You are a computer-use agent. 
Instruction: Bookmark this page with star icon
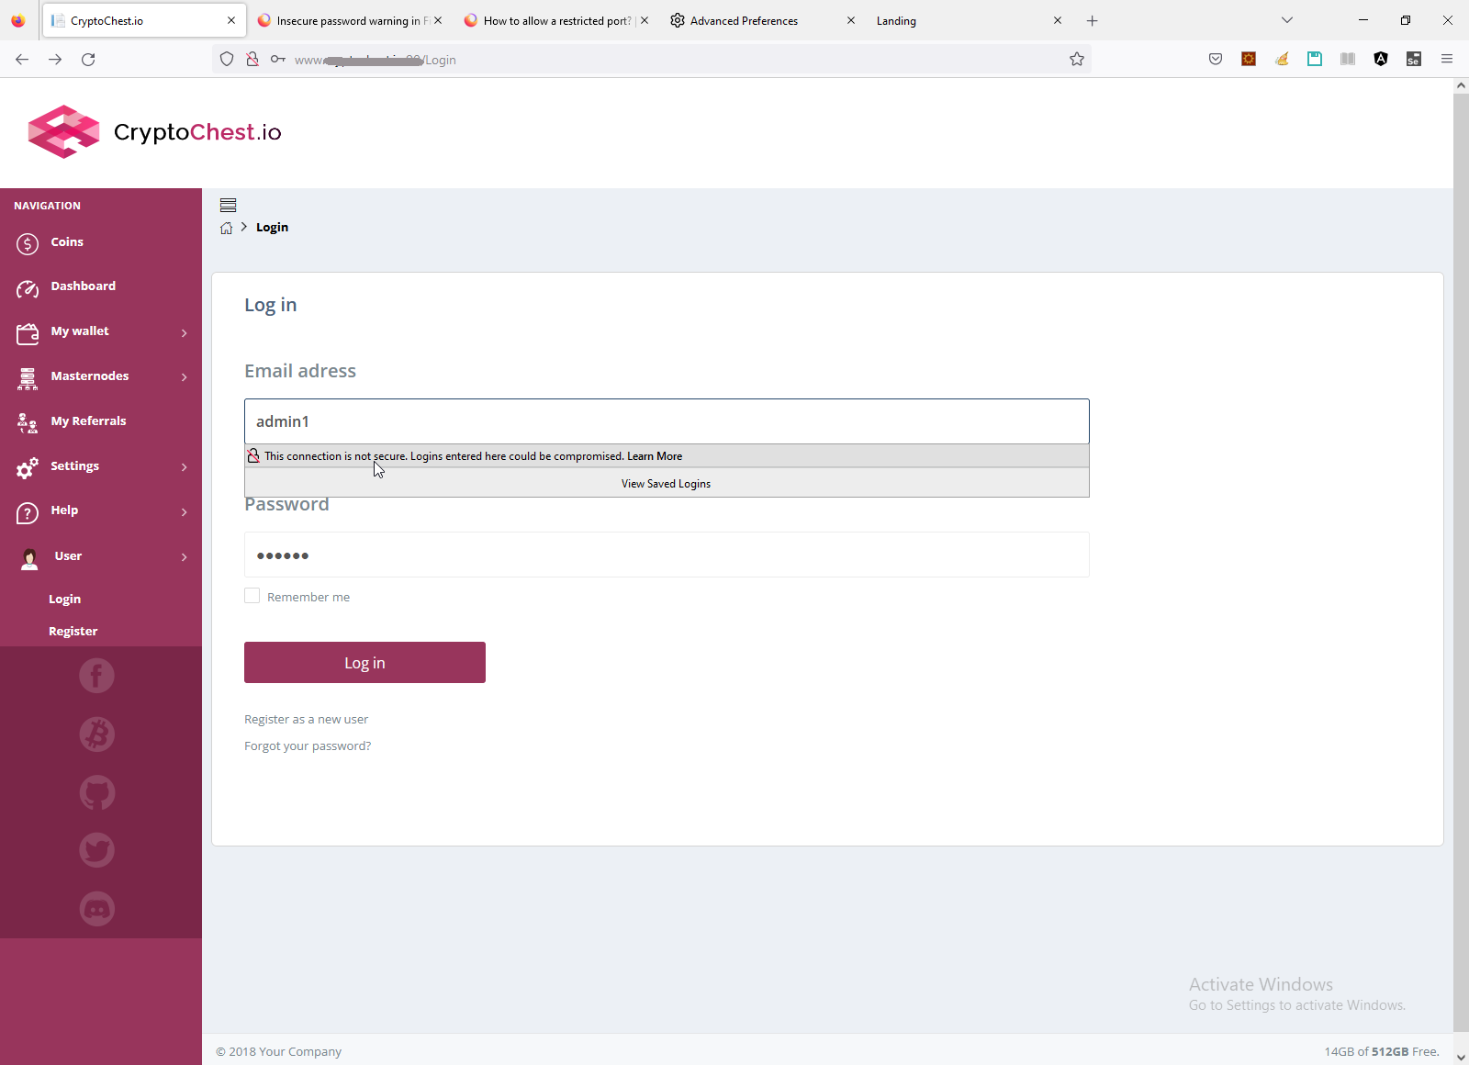point(1077,60)
